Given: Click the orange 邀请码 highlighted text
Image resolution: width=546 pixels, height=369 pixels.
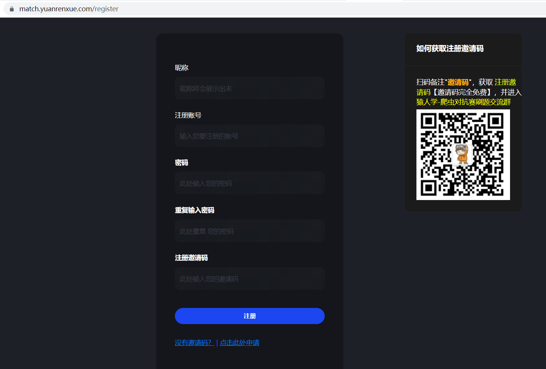Looking at the screenshot, I should (x=458, y=82).
